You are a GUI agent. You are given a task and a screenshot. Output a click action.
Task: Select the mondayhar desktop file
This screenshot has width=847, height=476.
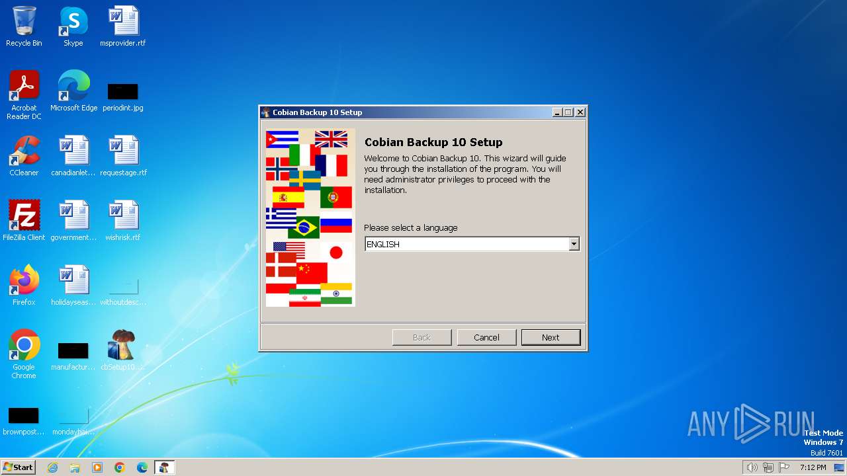pos(73,421)
